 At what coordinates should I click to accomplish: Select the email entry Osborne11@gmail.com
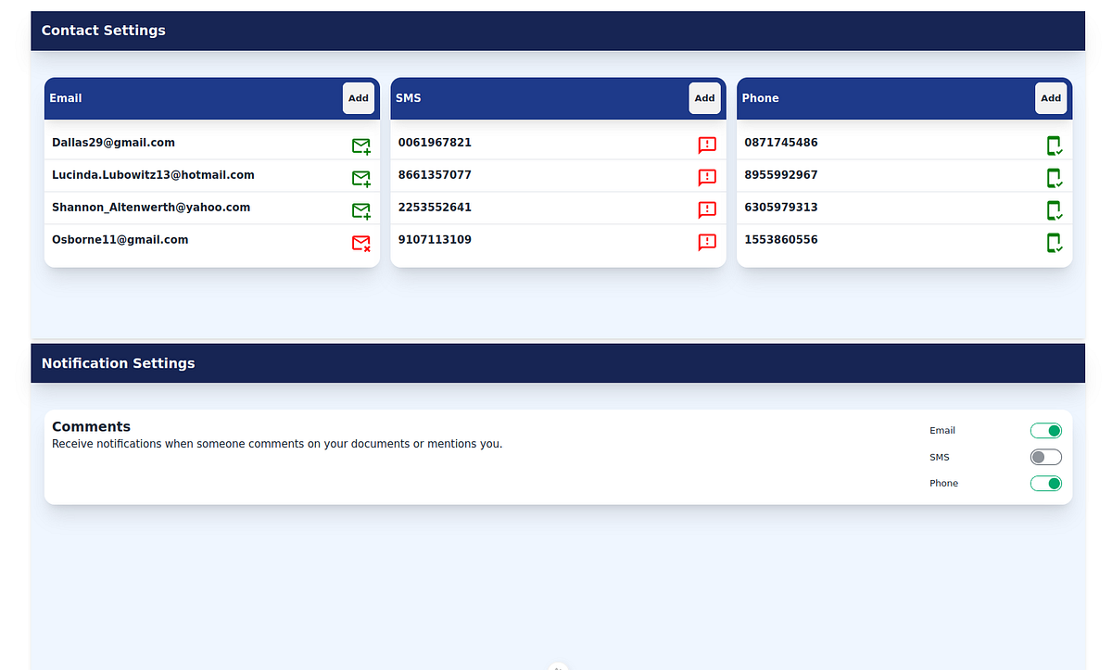pos(120,239)
